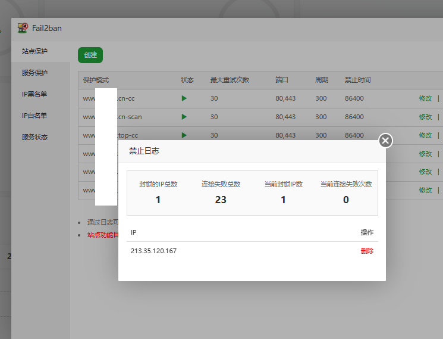Image resolution: width=443 pixels, height=339 pixels.
Task: Toggle the play status icon for .top-cc row
Action: [x=184, y=135]
